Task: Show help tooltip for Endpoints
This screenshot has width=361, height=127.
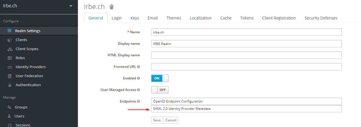Action: [x=138, y=101]
